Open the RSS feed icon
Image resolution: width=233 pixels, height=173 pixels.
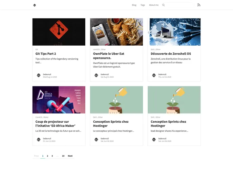199,5
